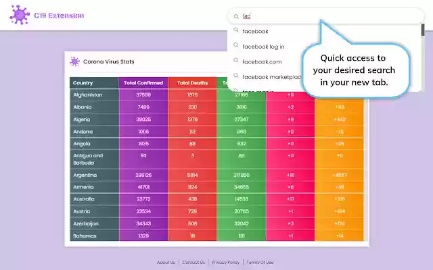Click search icon next to facebook suggestion
The image size is (433, 270).
[x=236, y=30]
